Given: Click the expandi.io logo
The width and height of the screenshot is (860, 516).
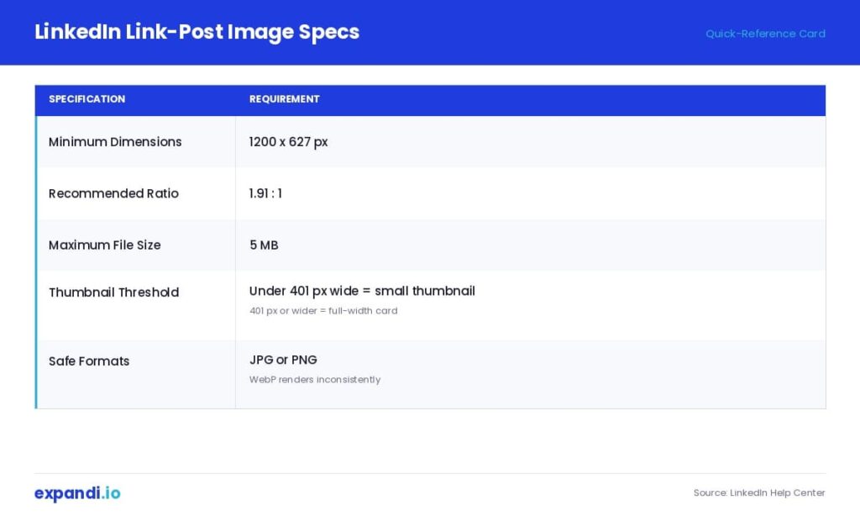Looking at the screenshot, I should pos(77,493).
